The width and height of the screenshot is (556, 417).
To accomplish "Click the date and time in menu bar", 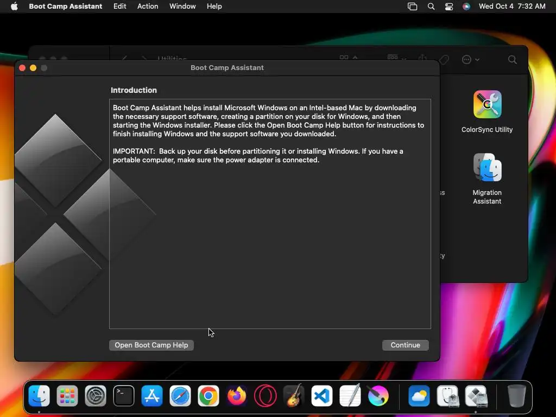I will [x=512, y=7].
